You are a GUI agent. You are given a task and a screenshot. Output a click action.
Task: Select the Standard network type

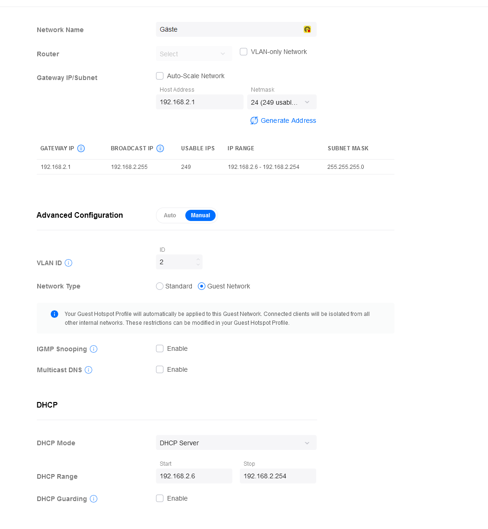coord(160,286)
